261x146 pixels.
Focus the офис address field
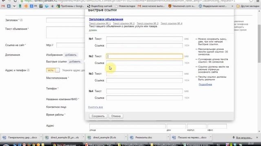point(217,126)
